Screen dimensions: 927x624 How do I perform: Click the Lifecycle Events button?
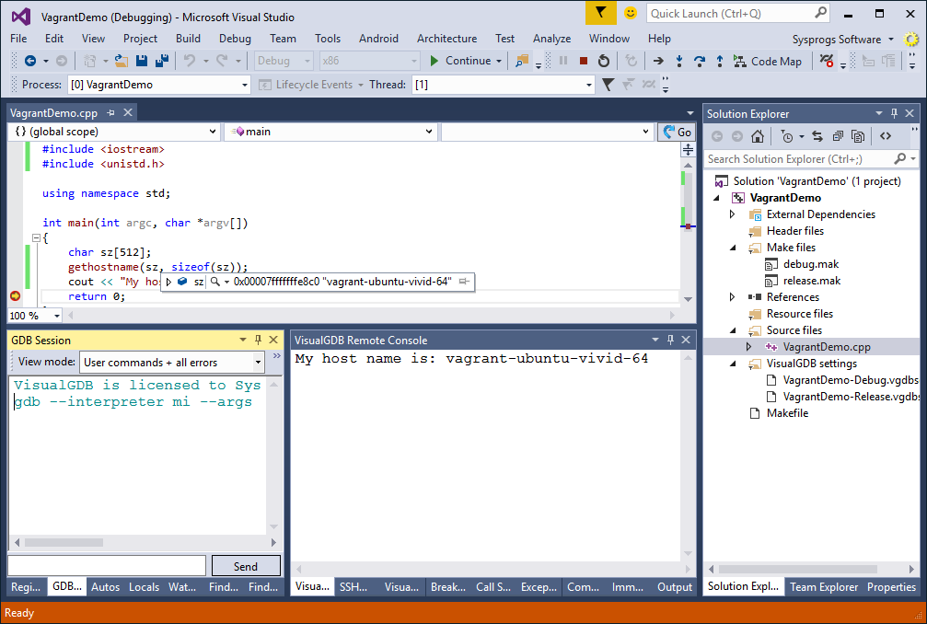point(310,85)
